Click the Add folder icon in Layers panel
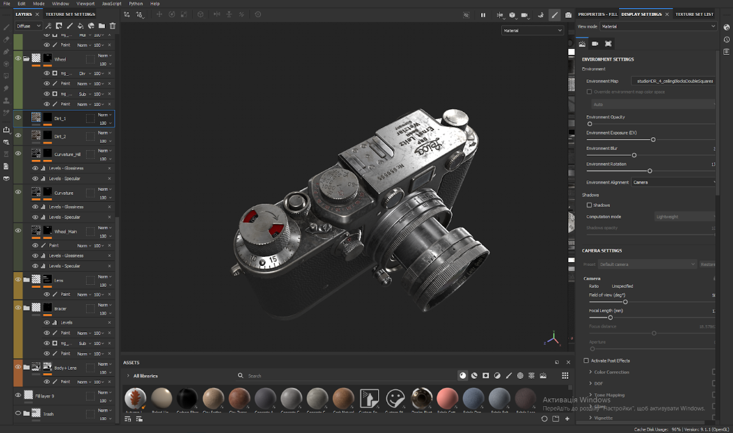The width and height of the screenshot is (733, 433). [101, 25]
